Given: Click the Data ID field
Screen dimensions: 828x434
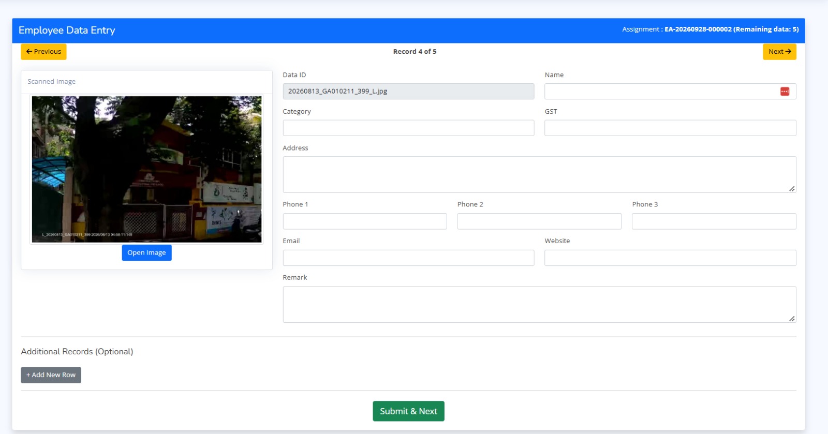Looking at the screenshot, I should click(408, 92).
